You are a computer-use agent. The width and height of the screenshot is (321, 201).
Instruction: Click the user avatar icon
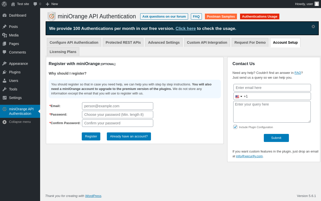pos(317,4)
